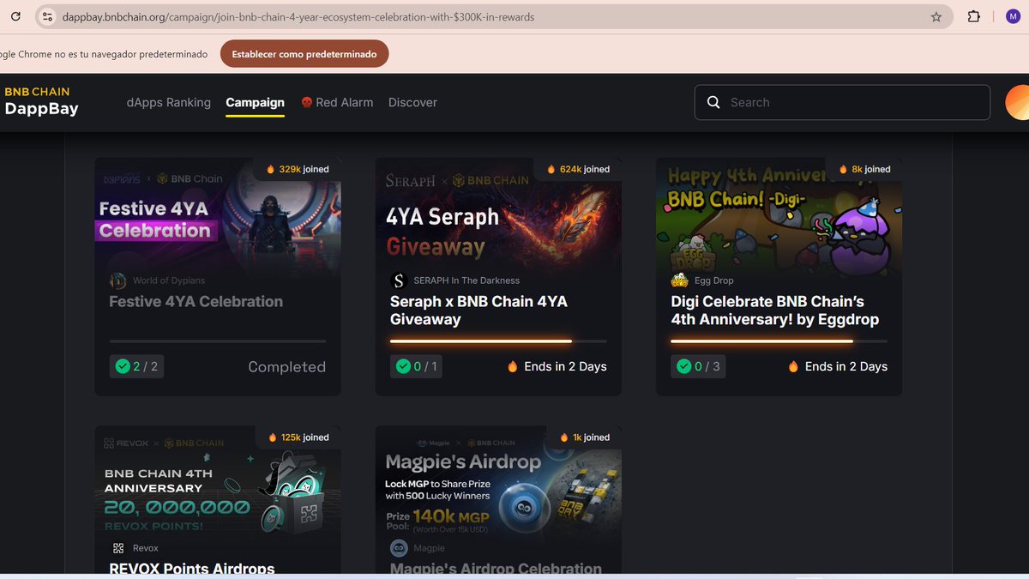Reload the page with the browser refresh icon

click(x=15, y=16)
